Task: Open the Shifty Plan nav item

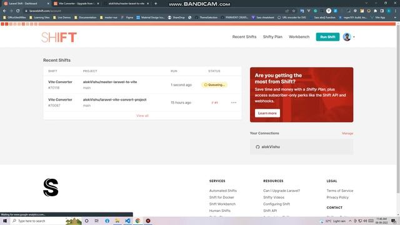Action: [272, 37]
